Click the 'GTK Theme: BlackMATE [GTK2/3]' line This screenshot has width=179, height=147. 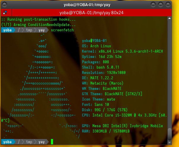(x=112, y=94)
